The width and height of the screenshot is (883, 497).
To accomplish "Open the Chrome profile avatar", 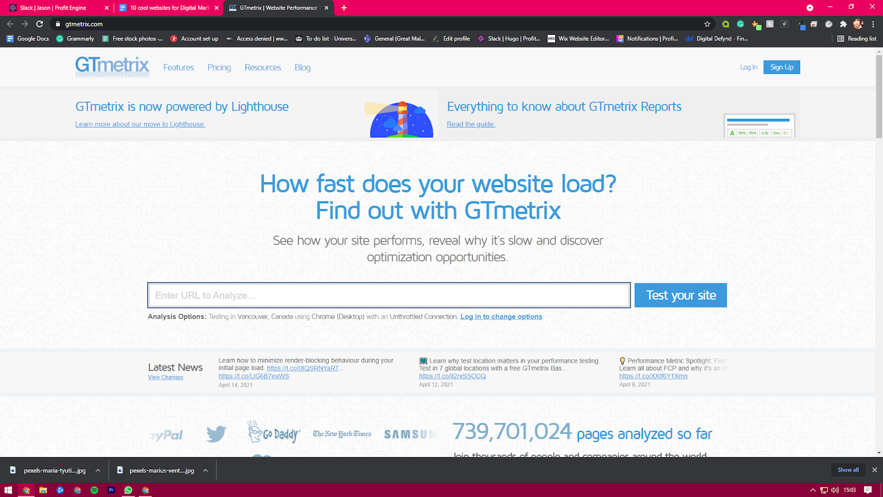I will click(x=858, y=24).
